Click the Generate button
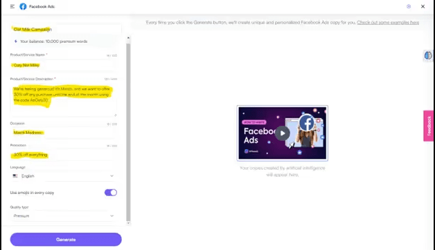Screen dimensions: 435x250 pos(66,240)
